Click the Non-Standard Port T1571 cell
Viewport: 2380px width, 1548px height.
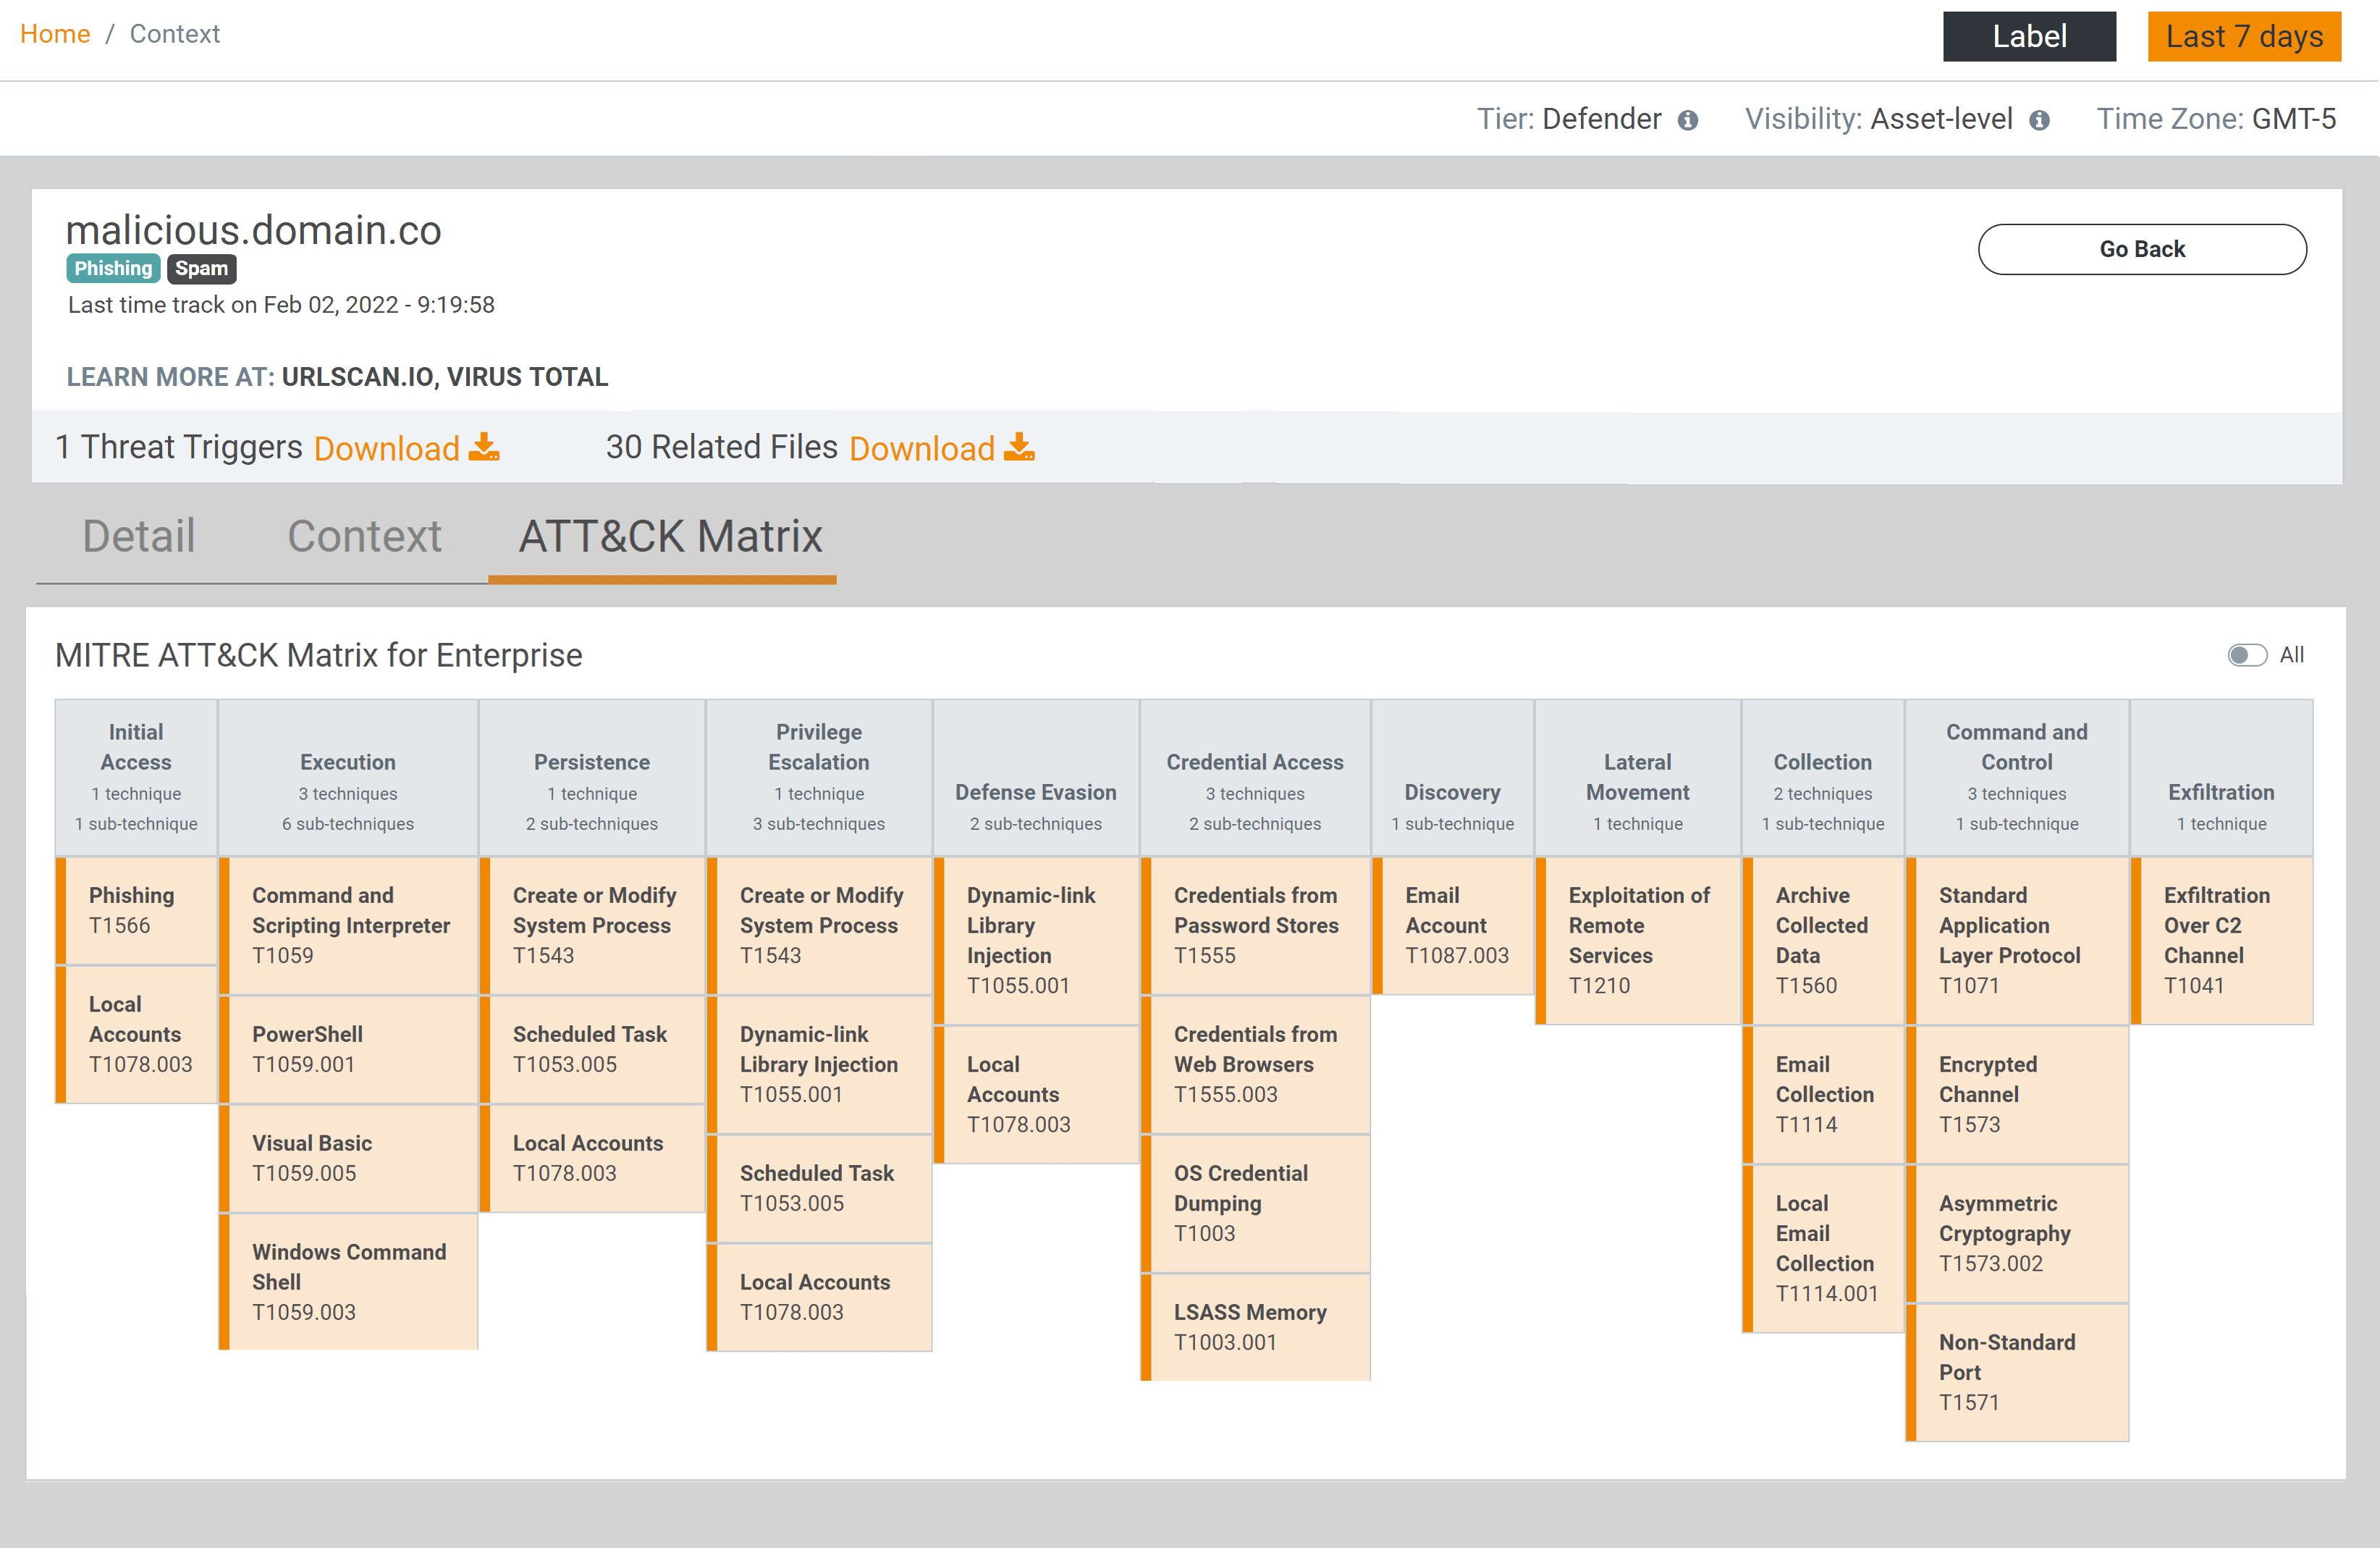tap(2016, 1371)
